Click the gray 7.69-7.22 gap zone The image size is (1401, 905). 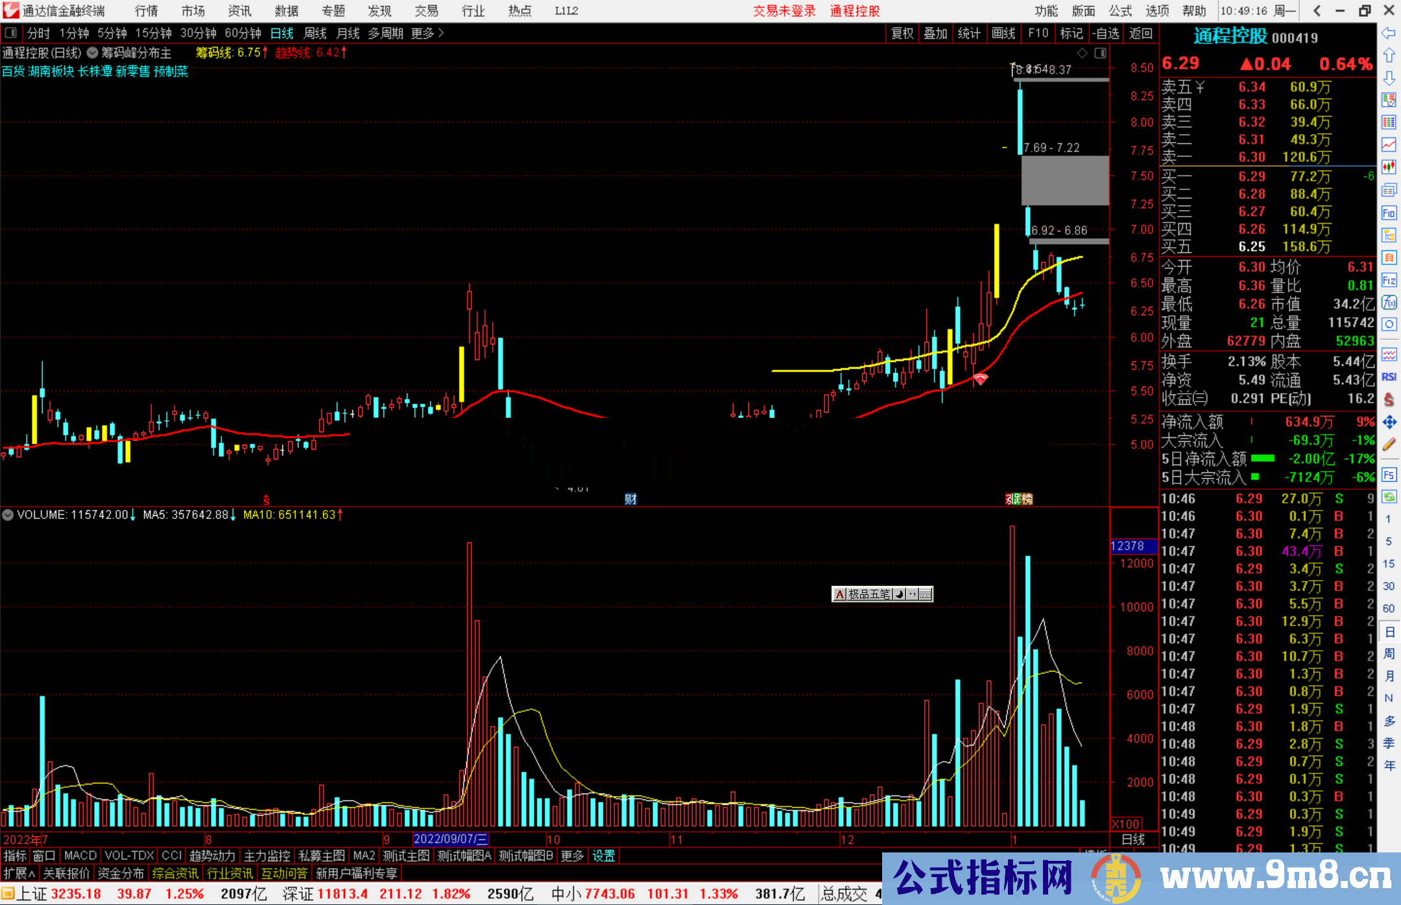1064,180
